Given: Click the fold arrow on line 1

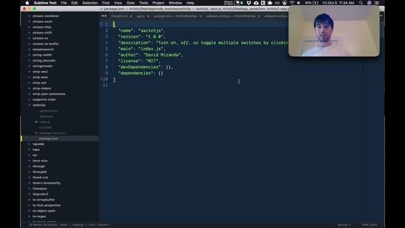Looking at the screenshot, I should pos(101,24).
